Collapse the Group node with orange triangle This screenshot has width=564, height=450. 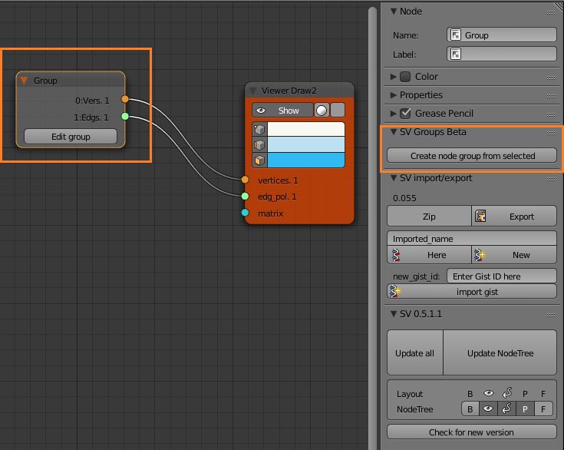24,81
